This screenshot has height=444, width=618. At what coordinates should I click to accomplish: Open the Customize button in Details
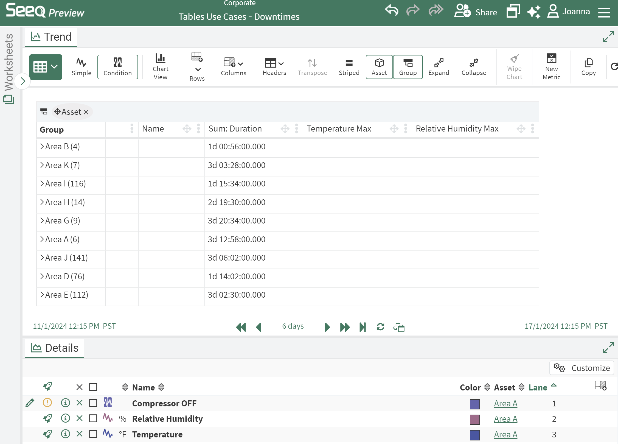pyautogui.click(x=582, y=368)
